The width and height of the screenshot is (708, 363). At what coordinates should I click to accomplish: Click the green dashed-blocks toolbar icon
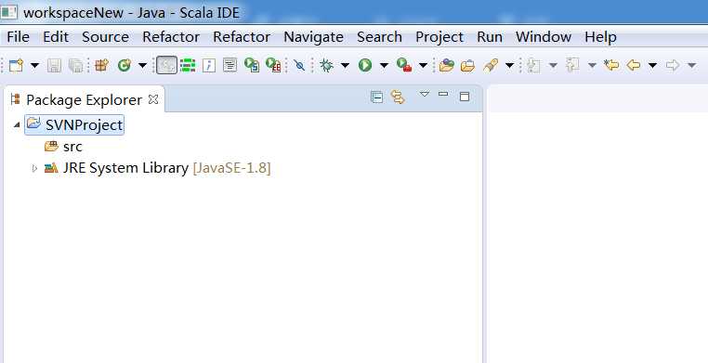click(x=188, y=65)
